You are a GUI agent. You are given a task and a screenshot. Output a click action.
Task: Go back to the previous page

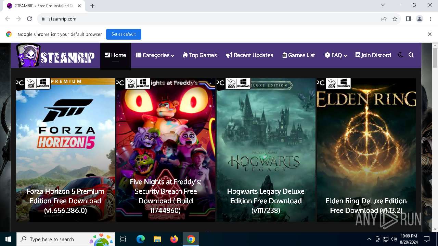pyautogui.click(x=8, y=19)
